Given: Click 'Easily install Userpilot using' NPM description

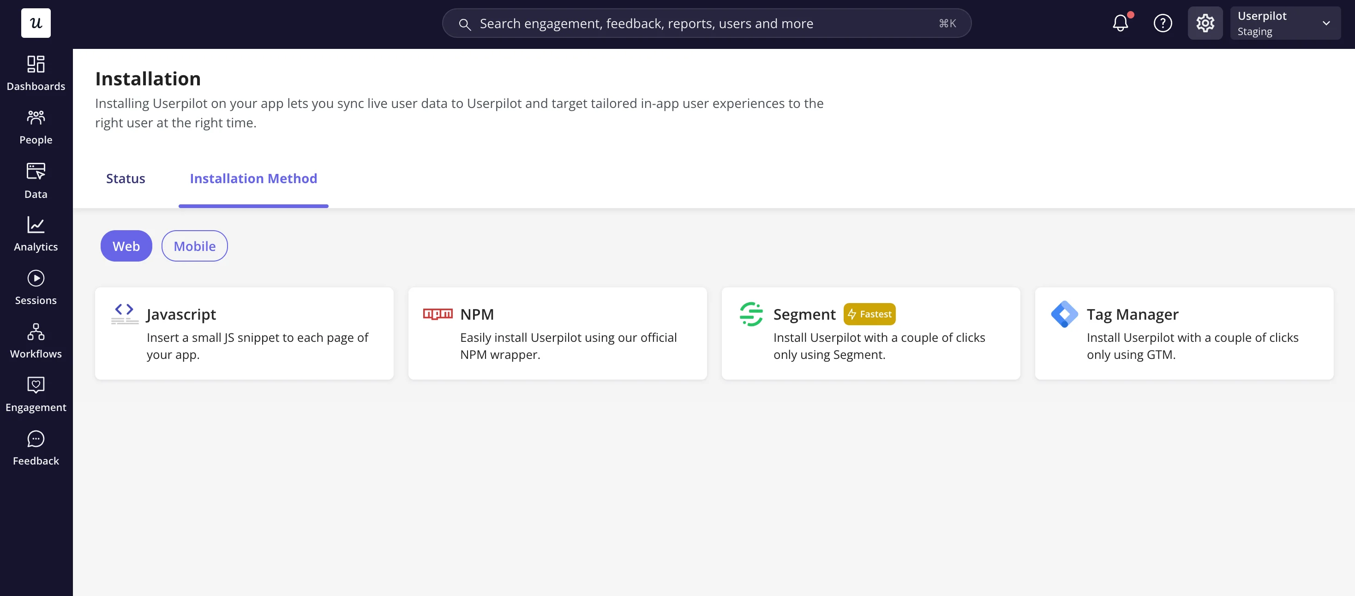Looking at the screenshot, I should click(569, 346).
